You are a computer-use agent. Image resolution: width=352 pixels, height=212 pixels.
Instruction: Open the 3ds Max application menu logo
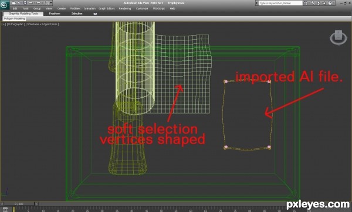(5, 5)
